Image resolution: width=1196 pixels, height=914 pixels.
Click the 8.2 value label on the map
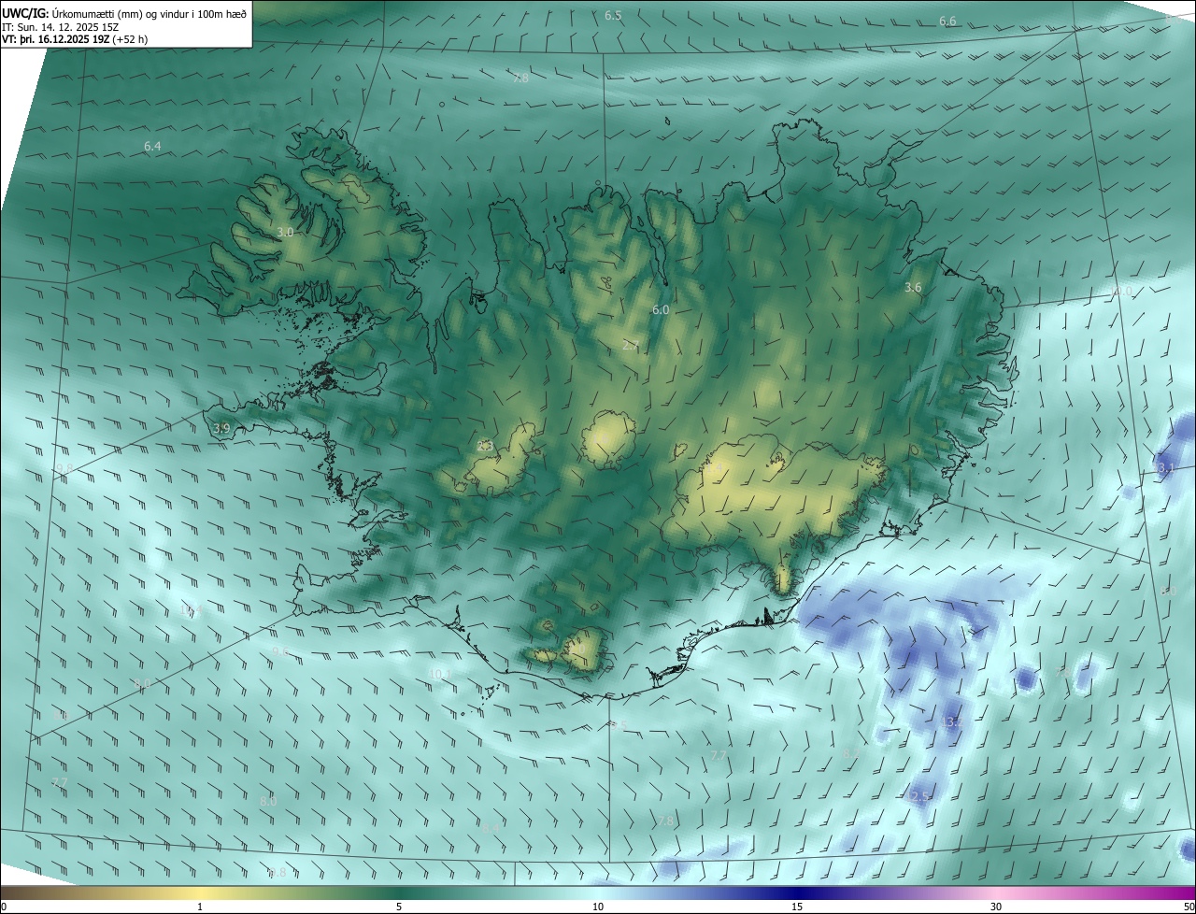pos(850,753)
